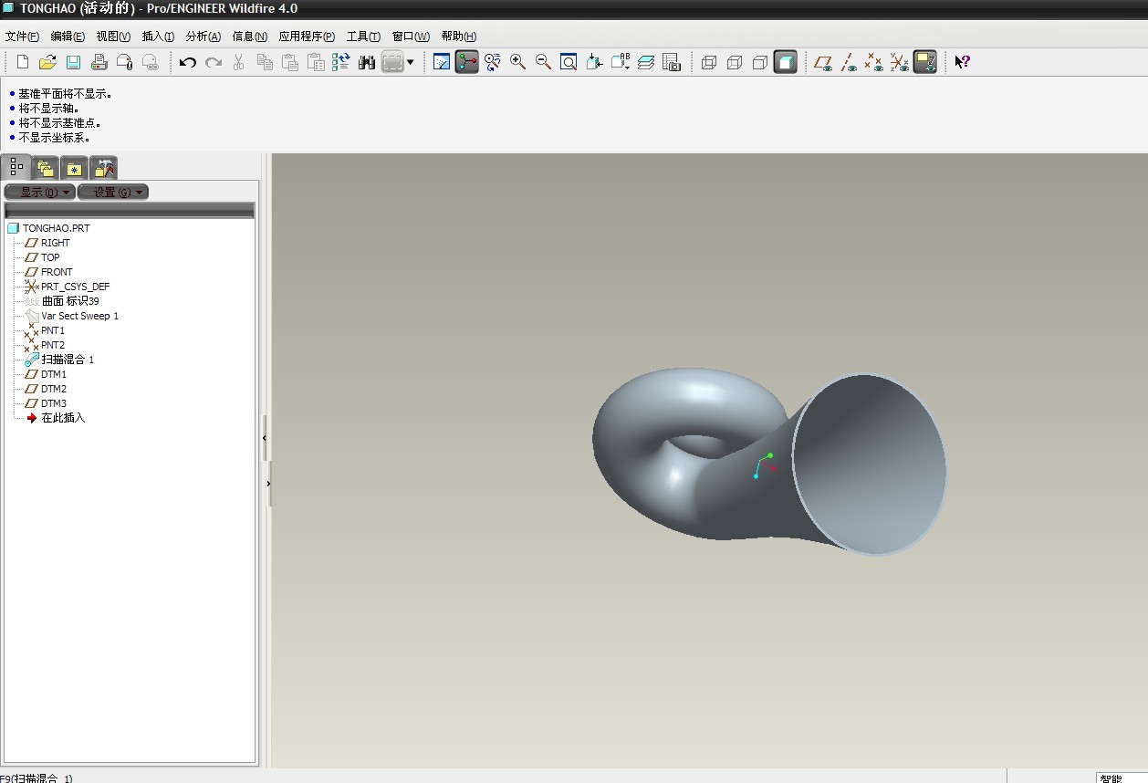1148x783 pixels.
Task: Open the 文件 menu
Action: coord(22,37)
